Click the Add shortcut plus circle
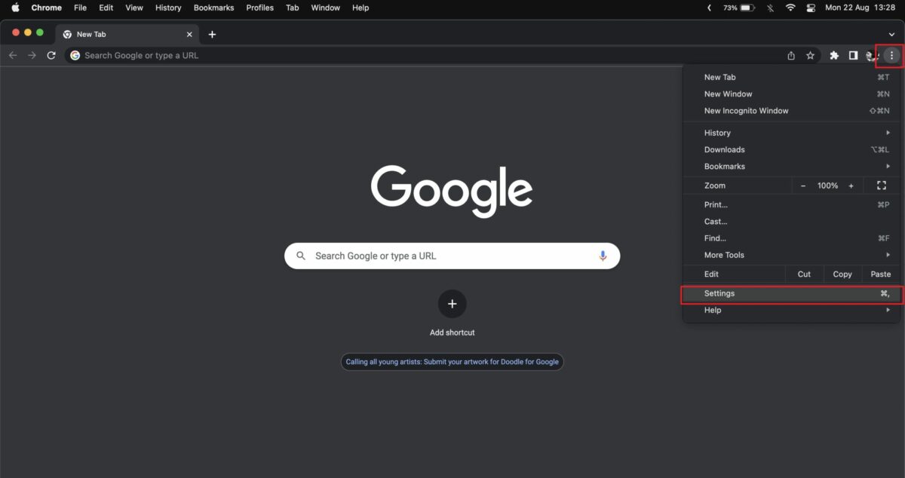905x478 pixels. (452, 304)
